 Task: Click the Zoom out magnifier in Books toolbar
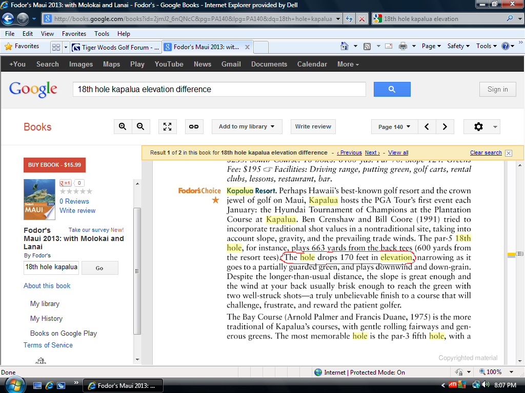point(140,127)
